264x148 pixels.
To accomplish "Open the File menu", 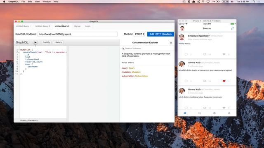I will pyautogui.click(x=23, y=2).
